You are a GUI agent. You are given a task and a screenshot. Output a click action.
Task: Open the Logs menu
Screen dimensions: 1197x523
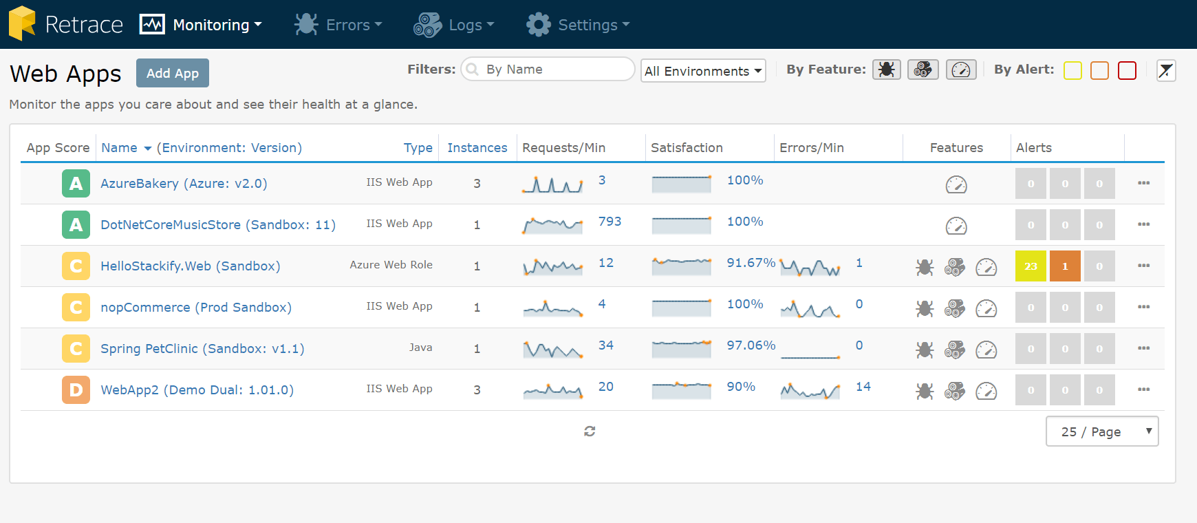pyautogui.click(x=454, y=25)
